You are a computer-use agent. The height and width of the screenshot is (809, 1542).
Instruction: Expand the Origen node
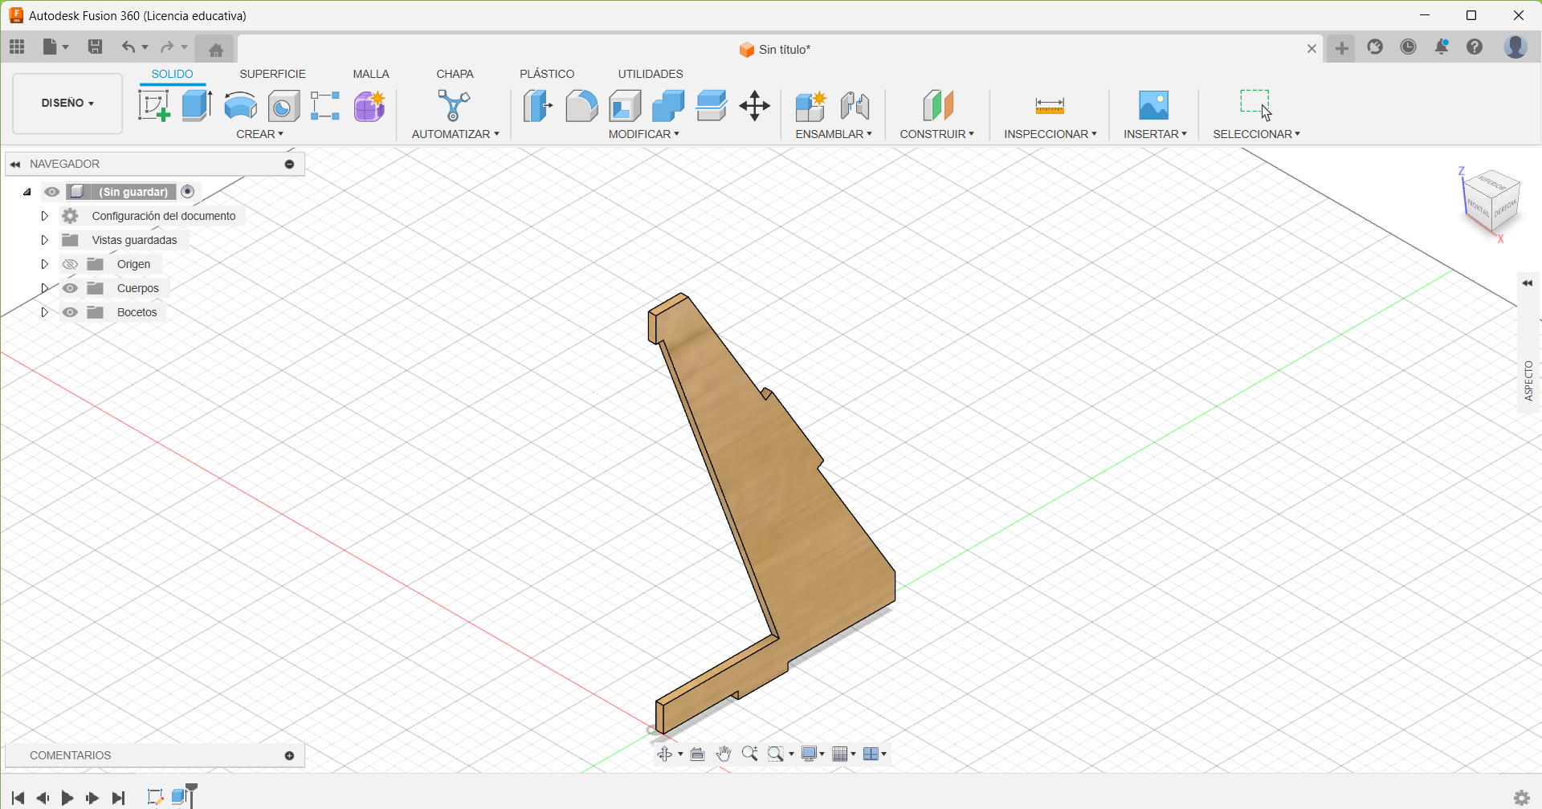[x=44, y=264]
